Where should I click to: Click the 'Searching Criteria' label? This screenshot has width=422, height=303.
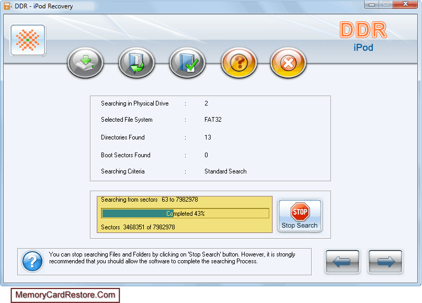[123, 171]
